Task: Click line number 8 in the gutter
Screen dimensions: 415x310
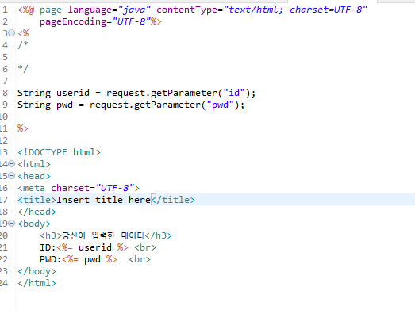Action: click(5, 93)
